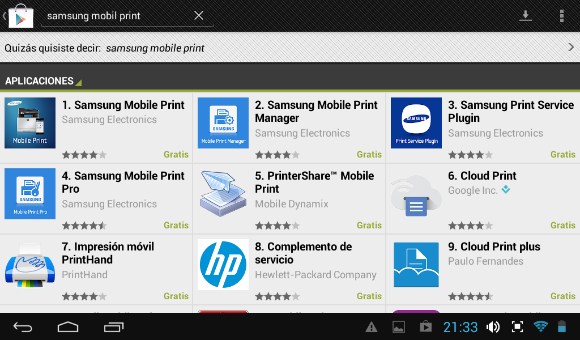Screen dimensions: 580x340
Task: Tap the Android back navigation button
Action: 23,327
